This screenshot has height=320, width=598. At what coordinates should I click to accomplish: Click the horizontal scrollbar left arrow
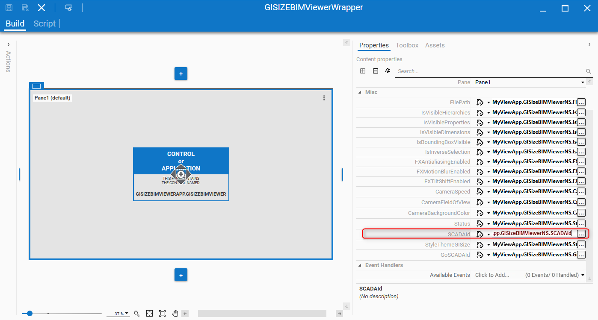(x=185, y=314)
